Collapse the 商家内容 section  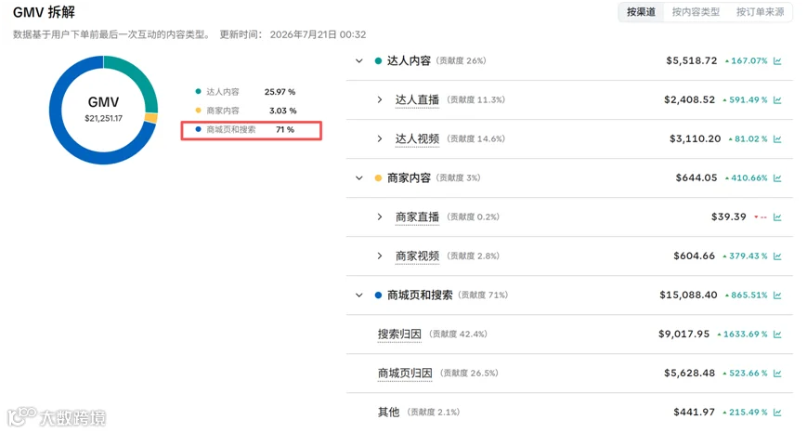click(x=359, y=178)
